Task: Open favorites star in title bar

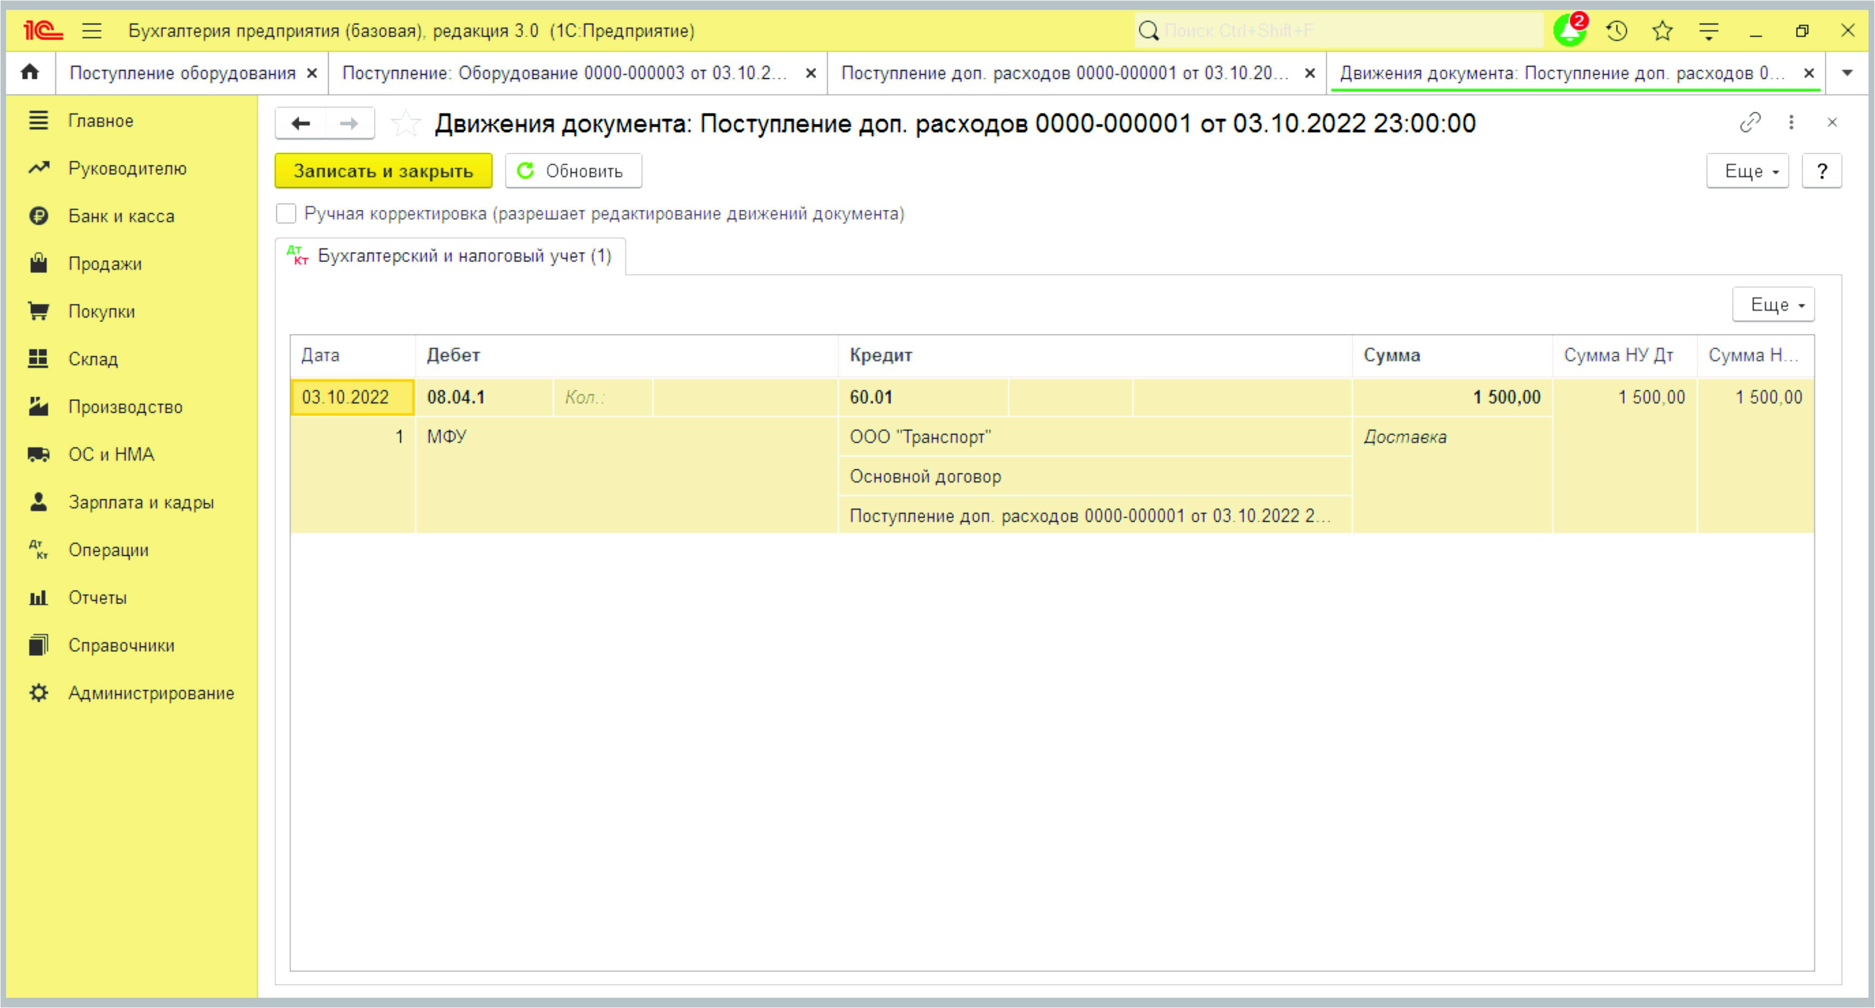Action: point(1662,31)
